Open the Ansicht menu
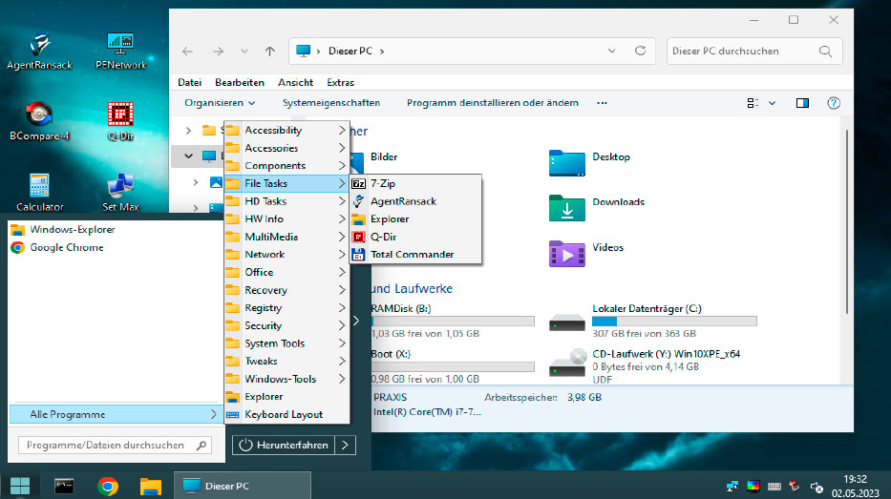The image size is (891, 499). 295,82
